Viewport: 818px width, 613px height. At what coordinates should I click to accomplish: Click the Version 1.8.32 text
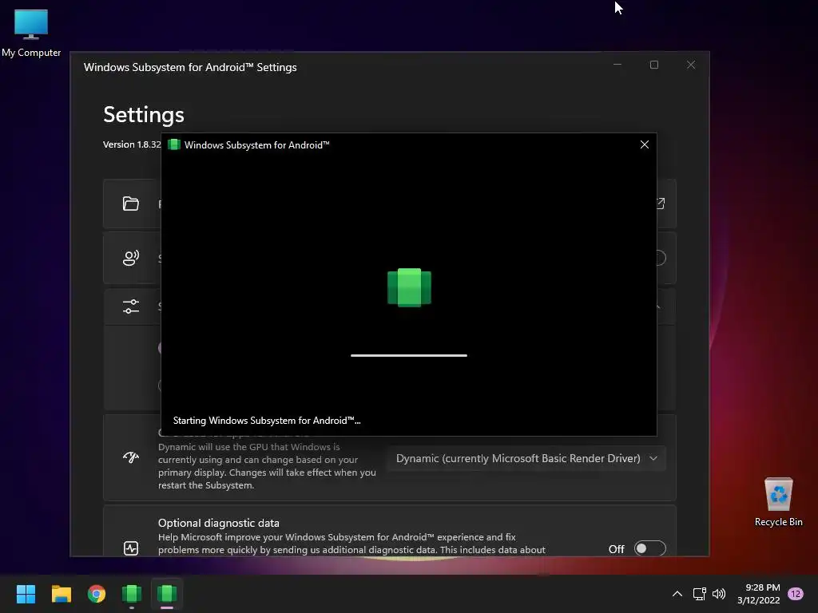pyautogui.click(x=132, y=144)
